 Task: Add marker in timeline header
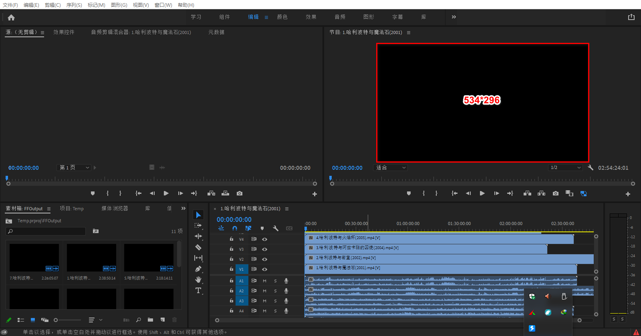tap(262, 228)
